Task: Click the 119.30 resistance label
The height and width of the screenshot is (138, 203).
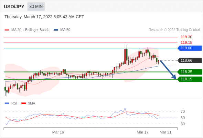Action: (x=186, y=37)
